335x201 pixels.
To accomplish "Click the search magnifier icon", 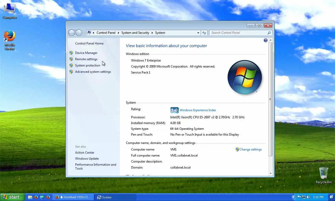I will [269, 33].
